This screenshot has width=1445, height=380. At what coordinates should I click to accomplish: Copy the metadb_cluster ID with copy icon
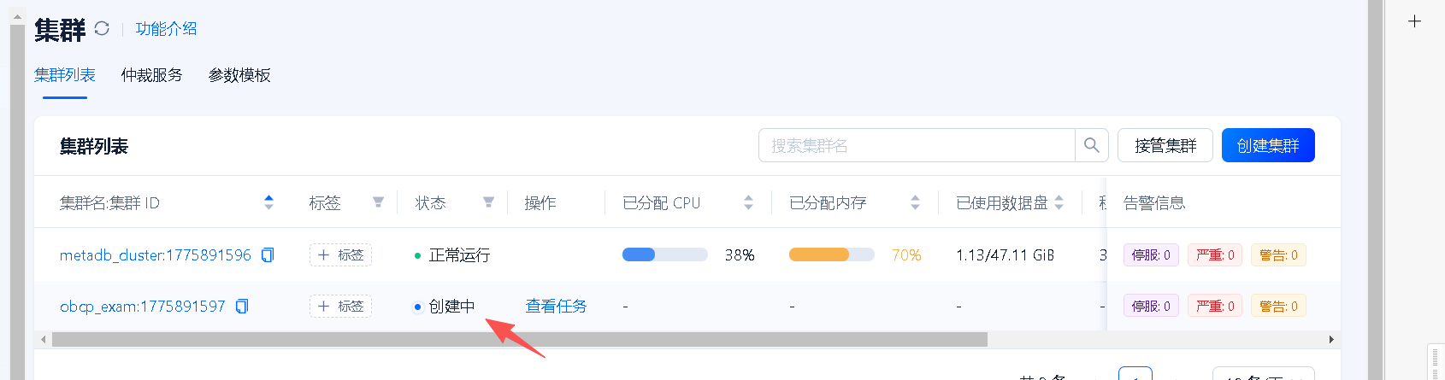point(268,255)
